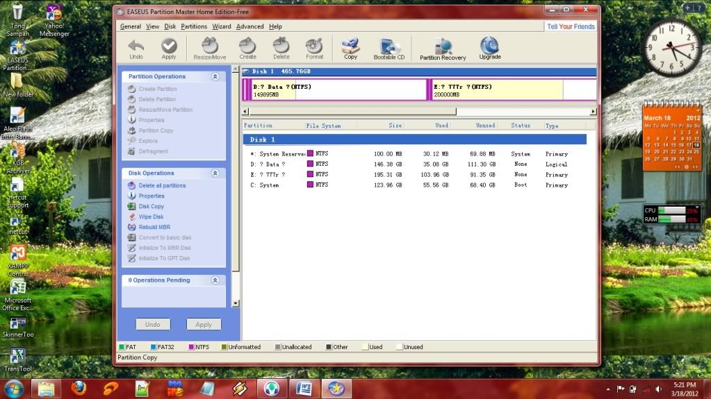Select the D: Data partition row in list
The height and width of the screenshot is (399, 711).
point(414,164)
